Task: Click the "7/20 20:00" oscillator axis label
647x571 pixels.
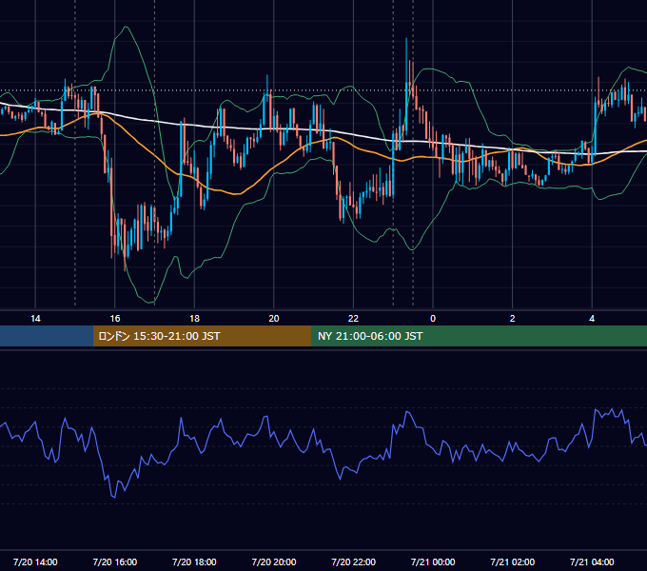Action: (x=274, y=561)
